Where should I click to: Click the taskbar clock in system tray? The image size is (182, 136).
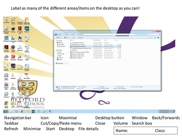(171, 111)
